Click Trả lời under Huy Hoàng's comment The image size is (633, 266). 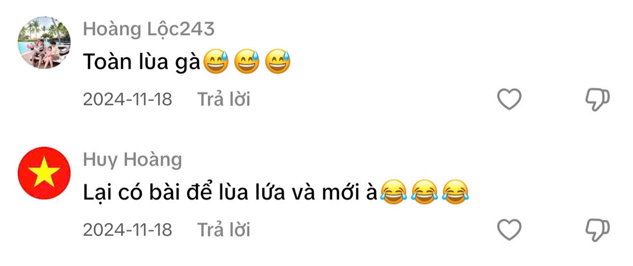click(x=224, y=229)
